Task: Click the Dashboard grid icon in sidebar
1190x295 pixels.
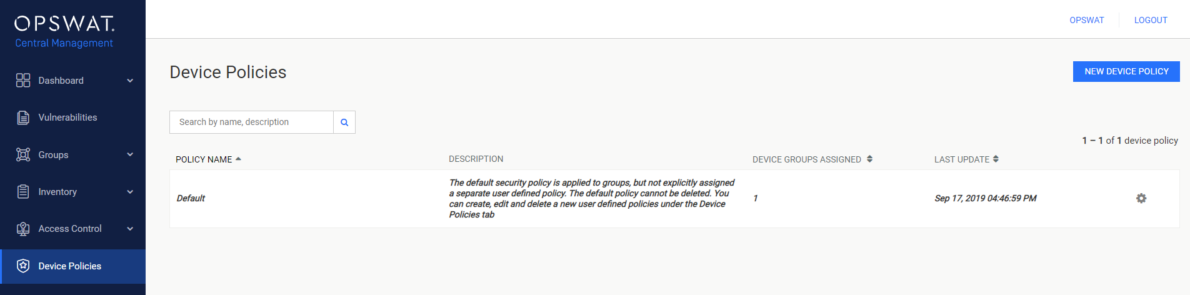Action: pyautogui.click(x=23, y=80)
